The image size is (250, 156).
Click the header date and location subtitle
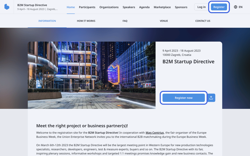tap(37, 9)
